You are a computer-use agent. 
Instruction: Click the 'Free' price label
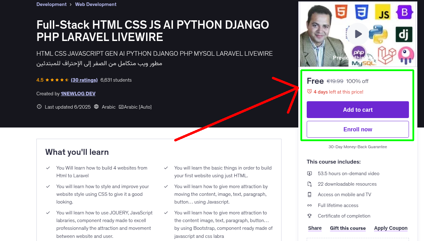[315, 81]
